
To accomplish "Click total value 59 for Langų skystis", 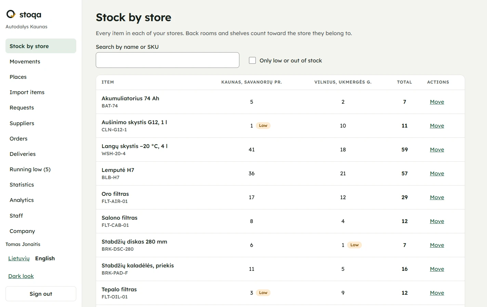I will pyautogui.click(x=405, y=149).
